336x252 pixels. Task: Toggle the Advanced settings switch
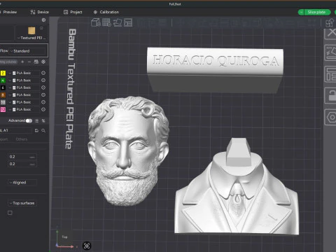pos(29,120)
